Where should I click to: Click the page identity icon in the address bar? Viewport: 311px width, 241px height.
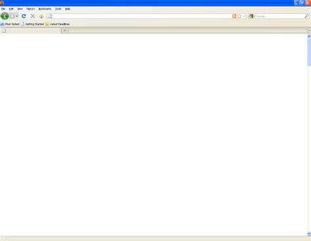click(50, 16)
